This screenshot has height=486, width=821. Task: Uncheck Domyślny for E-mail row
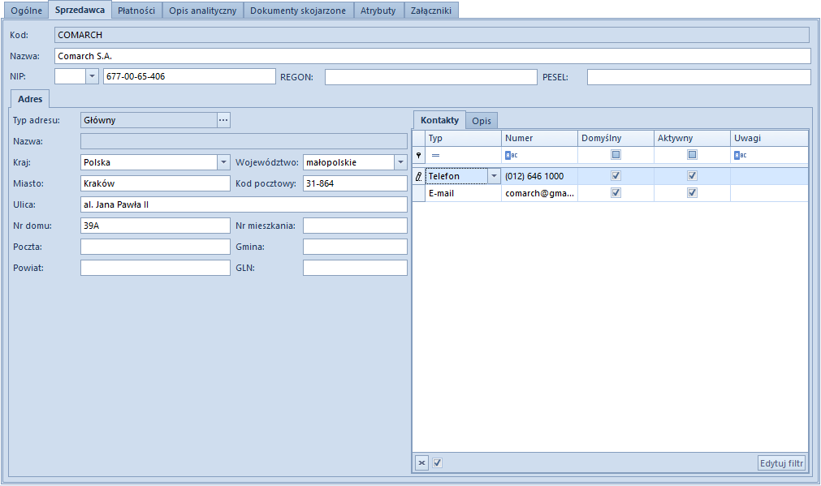[x=616, y=193]
